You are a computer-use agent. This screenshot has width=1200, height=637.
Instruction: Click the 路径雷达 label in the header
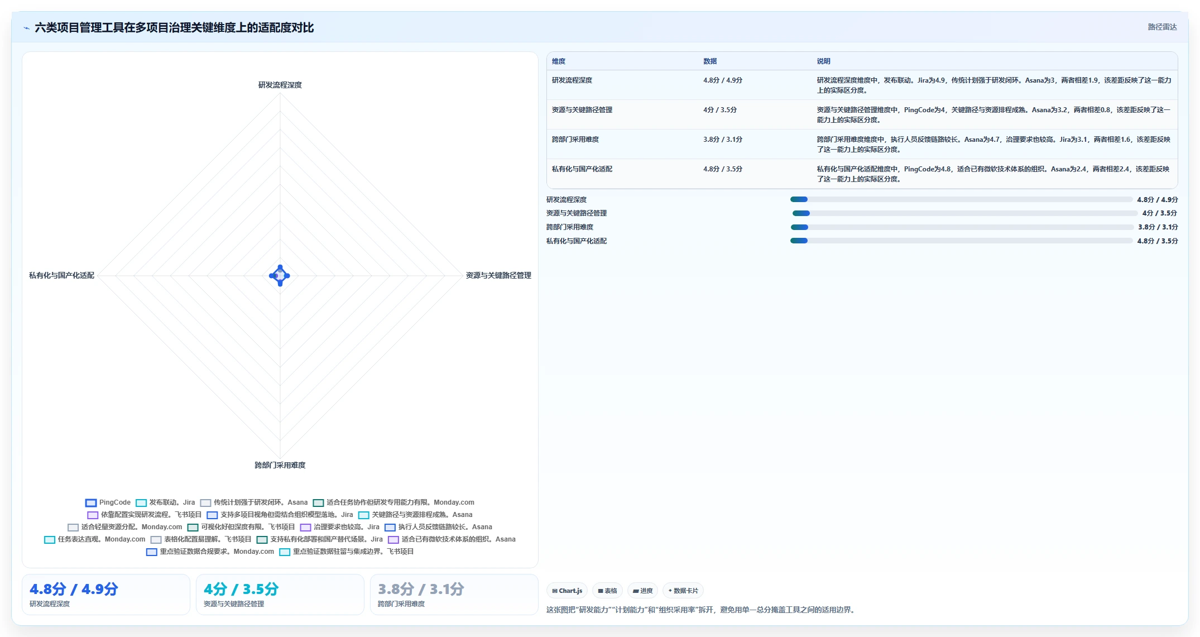click(1162, 27)
